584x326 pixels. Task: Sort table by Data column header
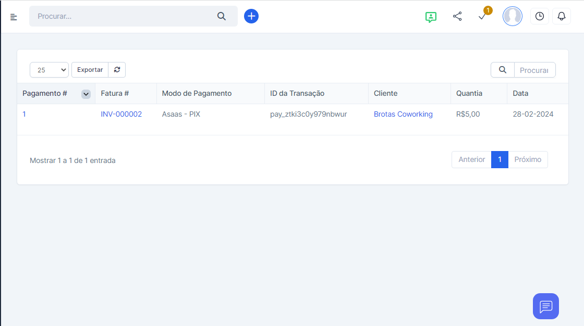coord(520,94)
